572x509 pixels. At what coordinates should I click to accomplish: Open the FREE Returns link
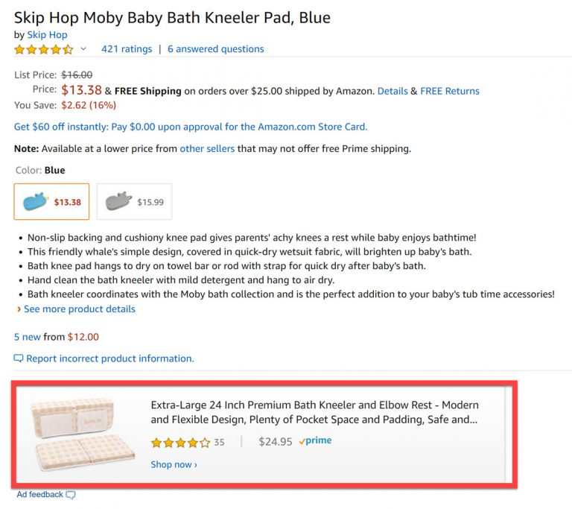(449, 91)
